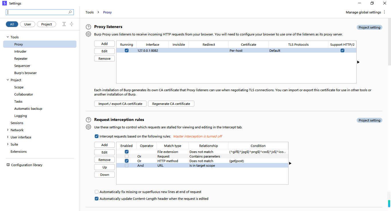The width and height of the screenshot is (391, 211).
Task: Click Regenerate CA certificate button
Action: pos(171,104)
